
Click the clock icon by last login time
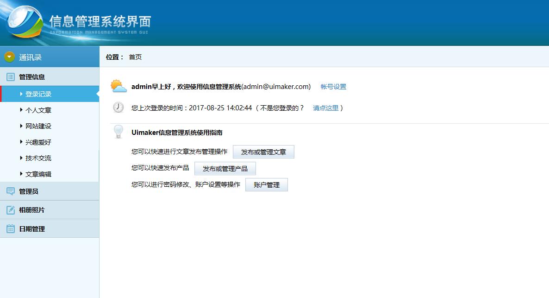pos(118,108)
